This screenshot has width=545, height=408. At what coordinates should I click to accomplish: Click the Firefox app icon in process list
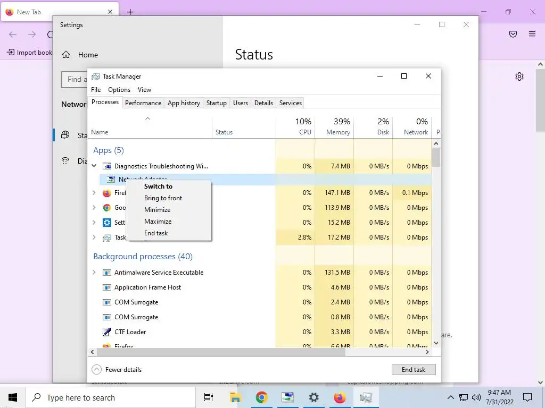pos(107,193)
